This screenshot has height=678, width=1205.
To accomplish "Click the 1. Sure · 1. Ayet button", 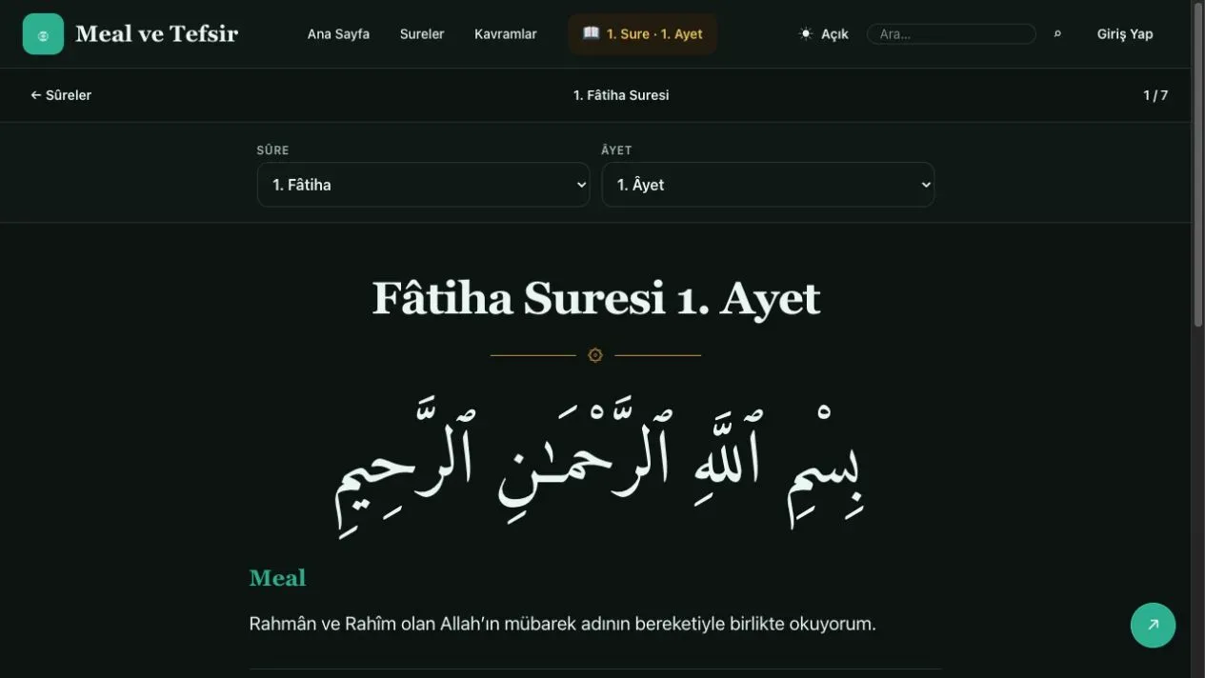I will [x=642, y=34].
